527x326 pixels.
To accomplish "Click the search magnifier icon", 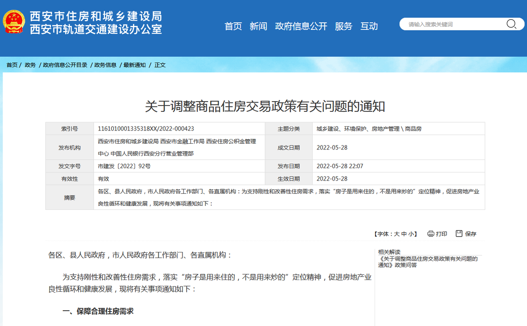I will (511, 24).
